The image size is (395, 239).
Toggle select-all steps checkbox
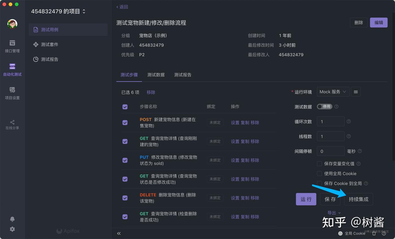tap(125, 107)
